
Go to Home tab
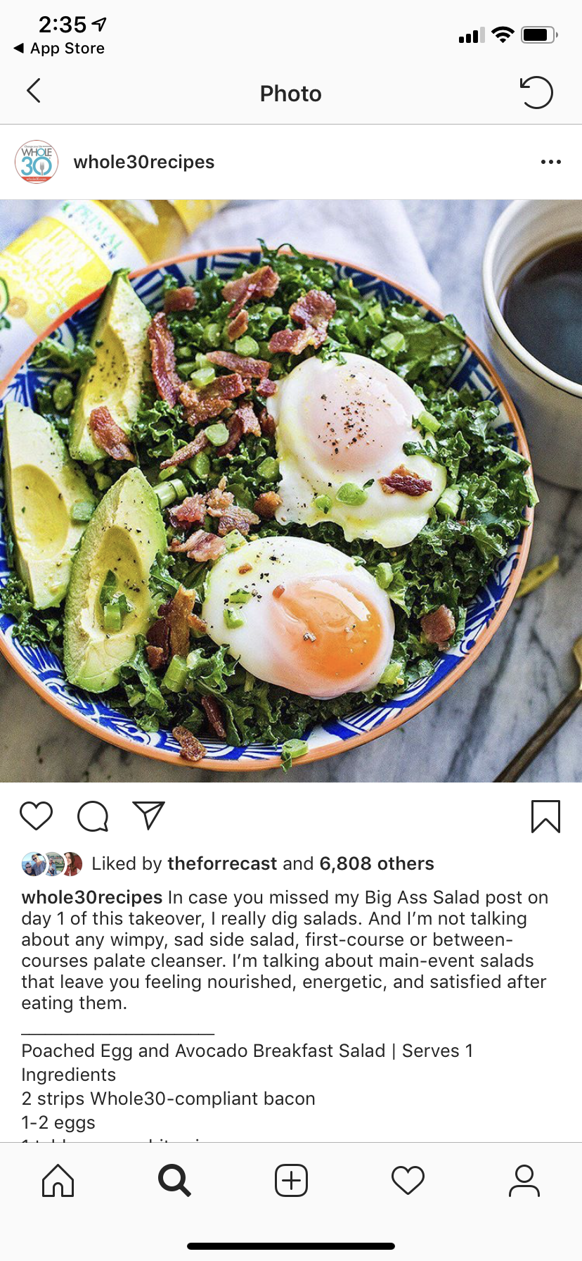[x=58, y=1180]
